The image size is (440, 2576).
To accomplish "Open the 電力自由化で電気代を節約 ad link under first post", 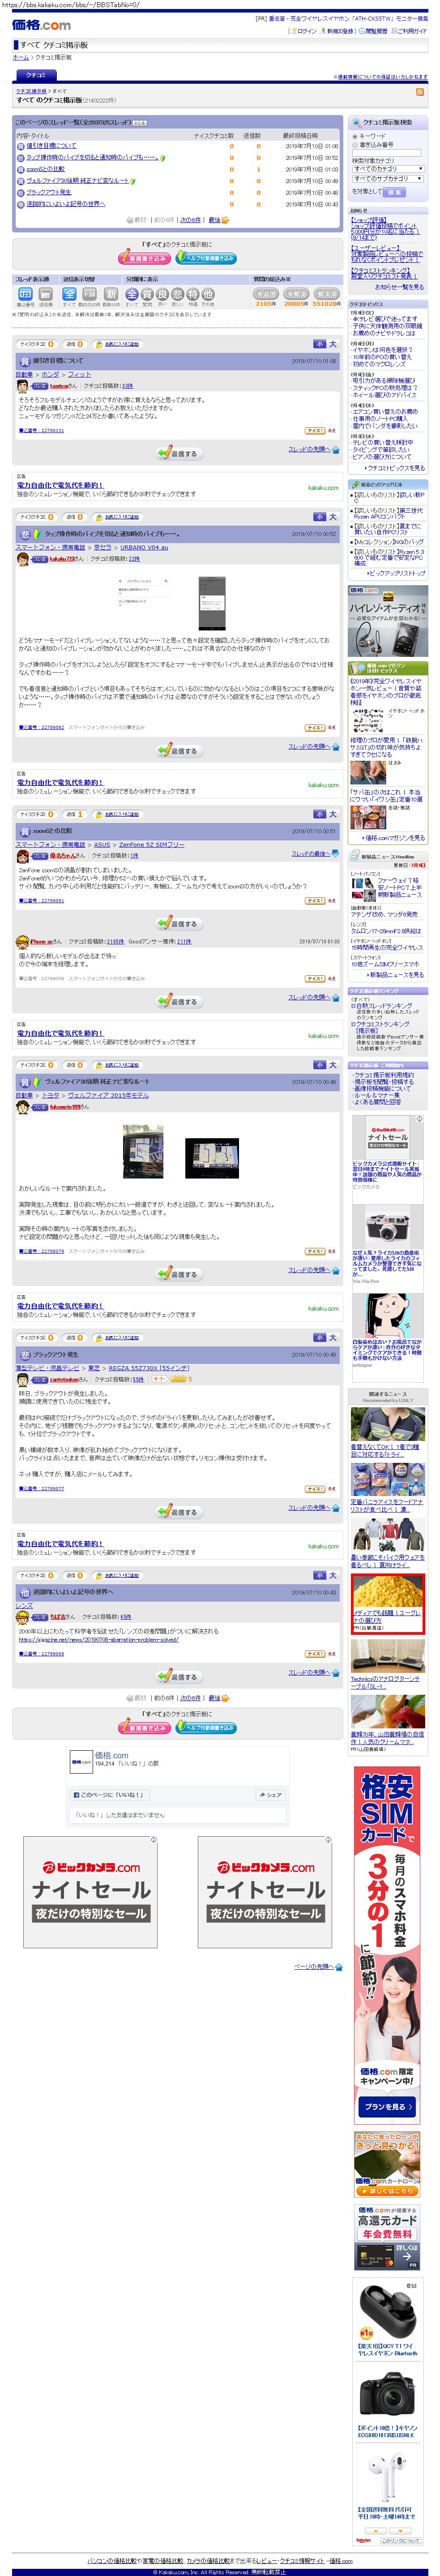I will pos(59,485).
